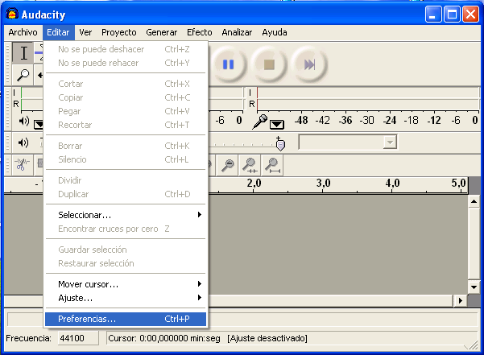
Task: Click the microphone input meter icon
Action: tap(259, 121)
